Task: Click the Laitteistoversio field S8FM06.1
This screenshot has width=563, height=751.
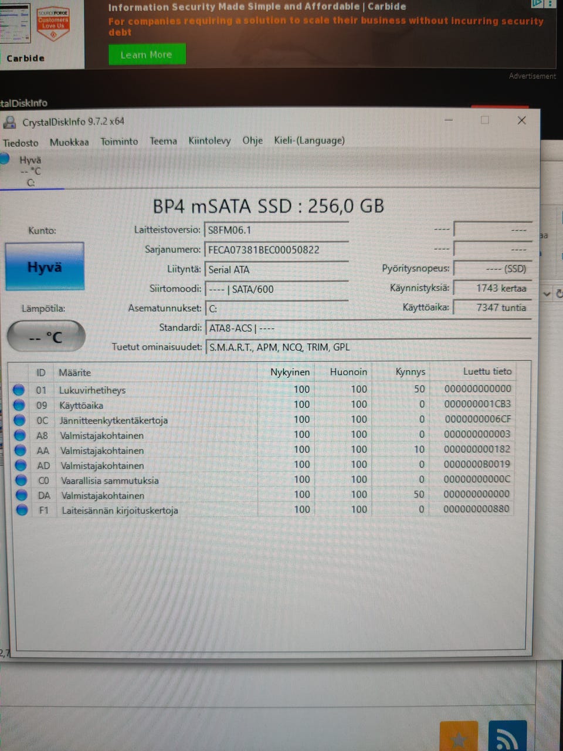Action: point(276,230)
